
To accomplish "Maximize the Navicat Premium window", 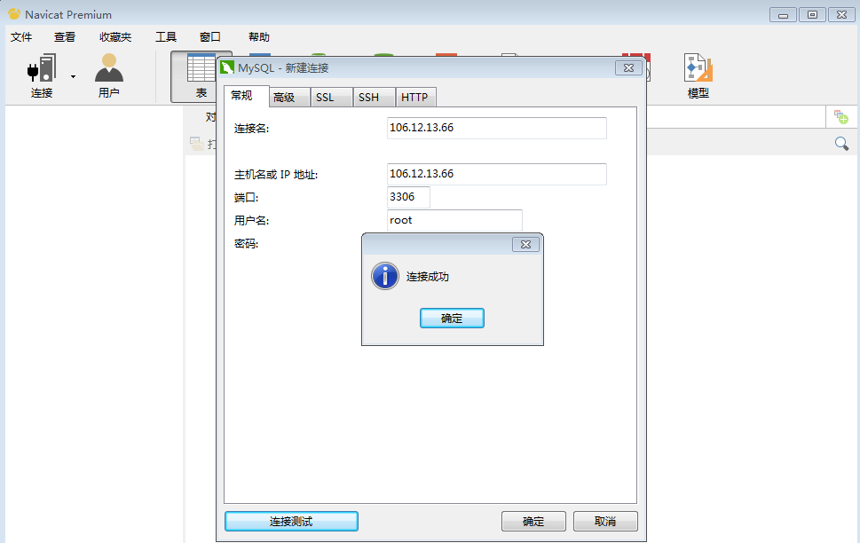I will 812,15.
